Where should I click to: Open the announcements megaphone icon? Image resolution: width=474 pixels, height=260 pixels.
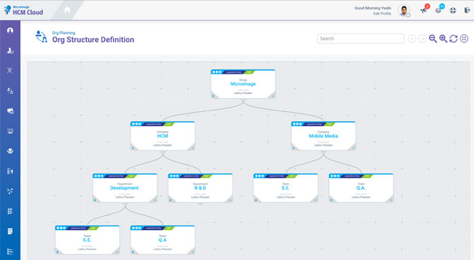point(424,11)
